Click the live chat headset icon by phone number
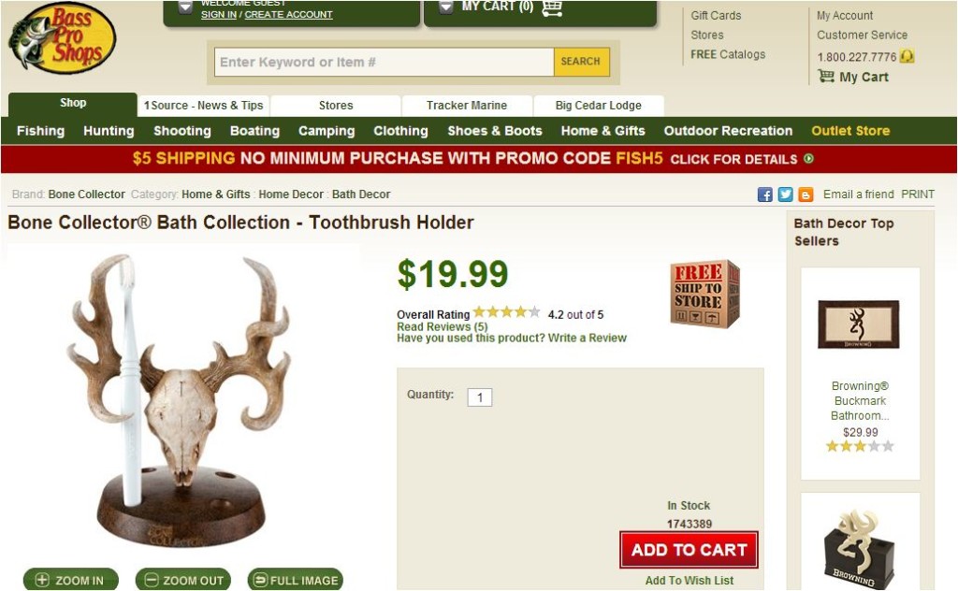 coord(907,57)
